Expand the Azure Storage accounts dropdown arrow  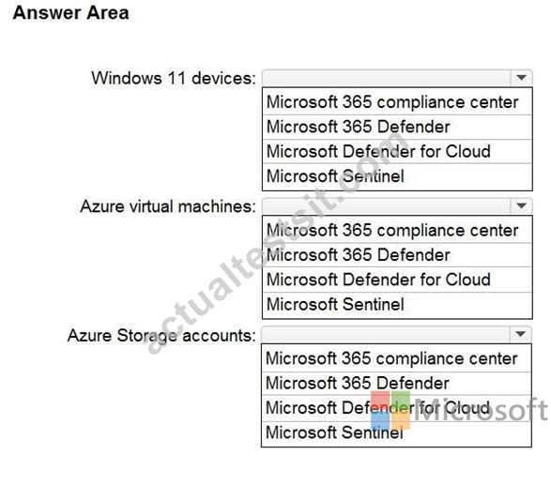(x=520, y=334)
